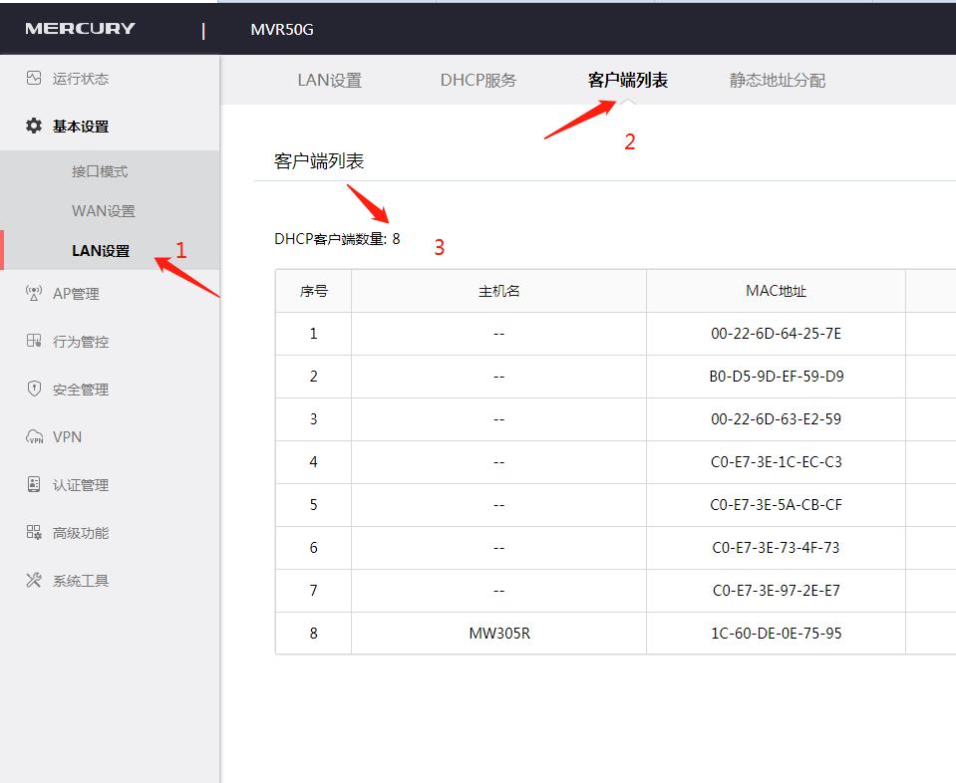
Task: Select the LAN设置 tab
Action: pos(329,82)
